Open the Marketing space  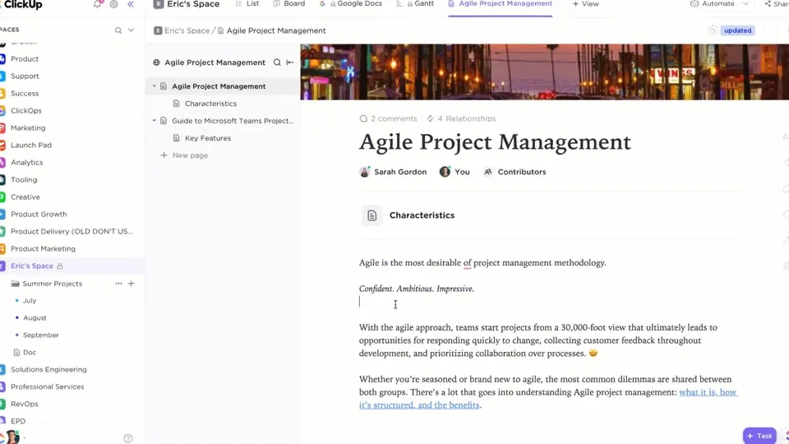point(28,128)
